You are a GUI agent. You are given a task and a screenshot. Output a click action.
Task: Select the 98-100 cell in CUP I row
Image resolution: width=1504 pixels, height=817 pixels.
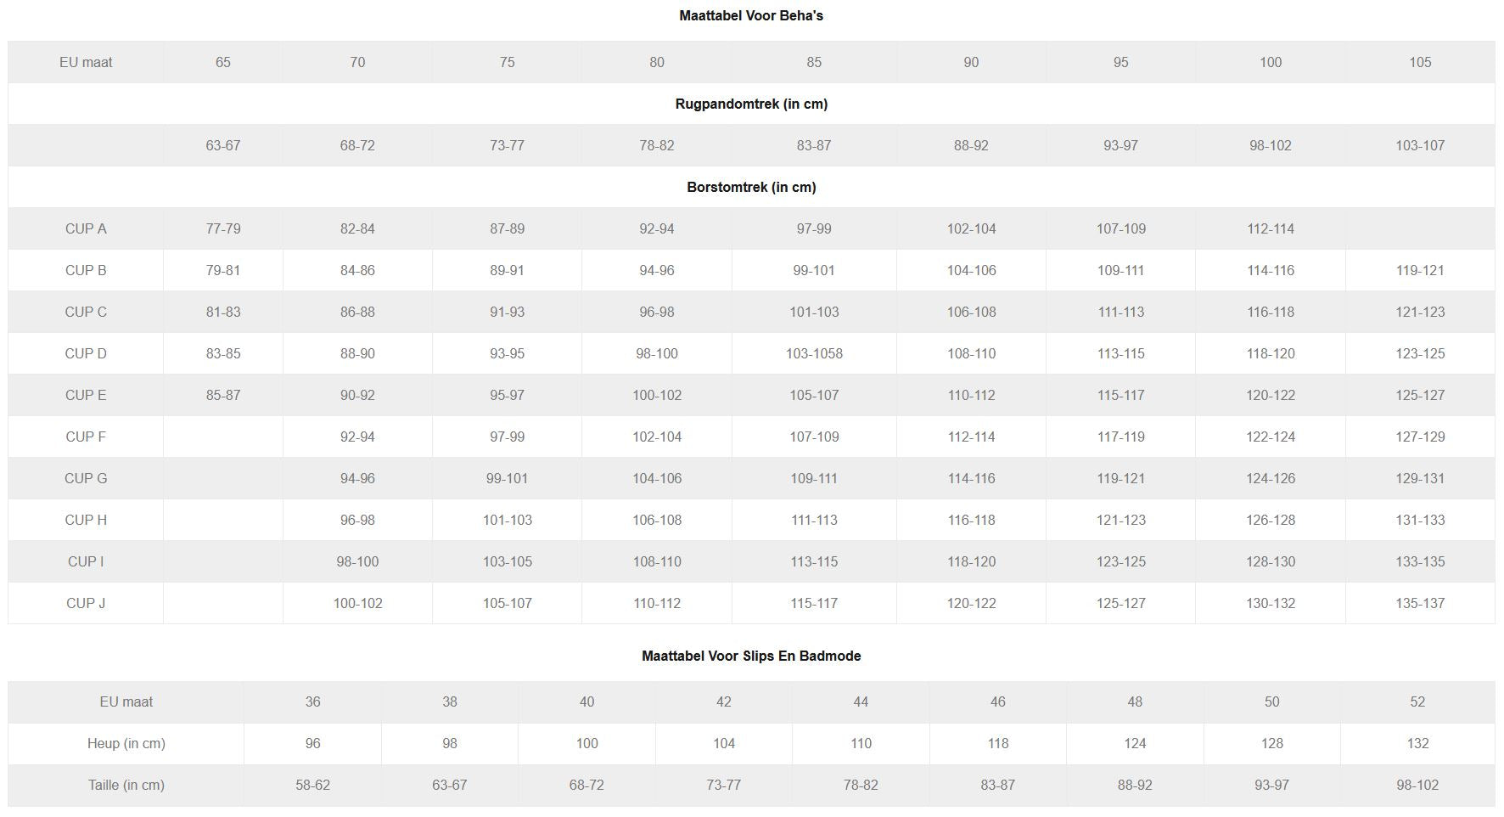coord(357,561)
